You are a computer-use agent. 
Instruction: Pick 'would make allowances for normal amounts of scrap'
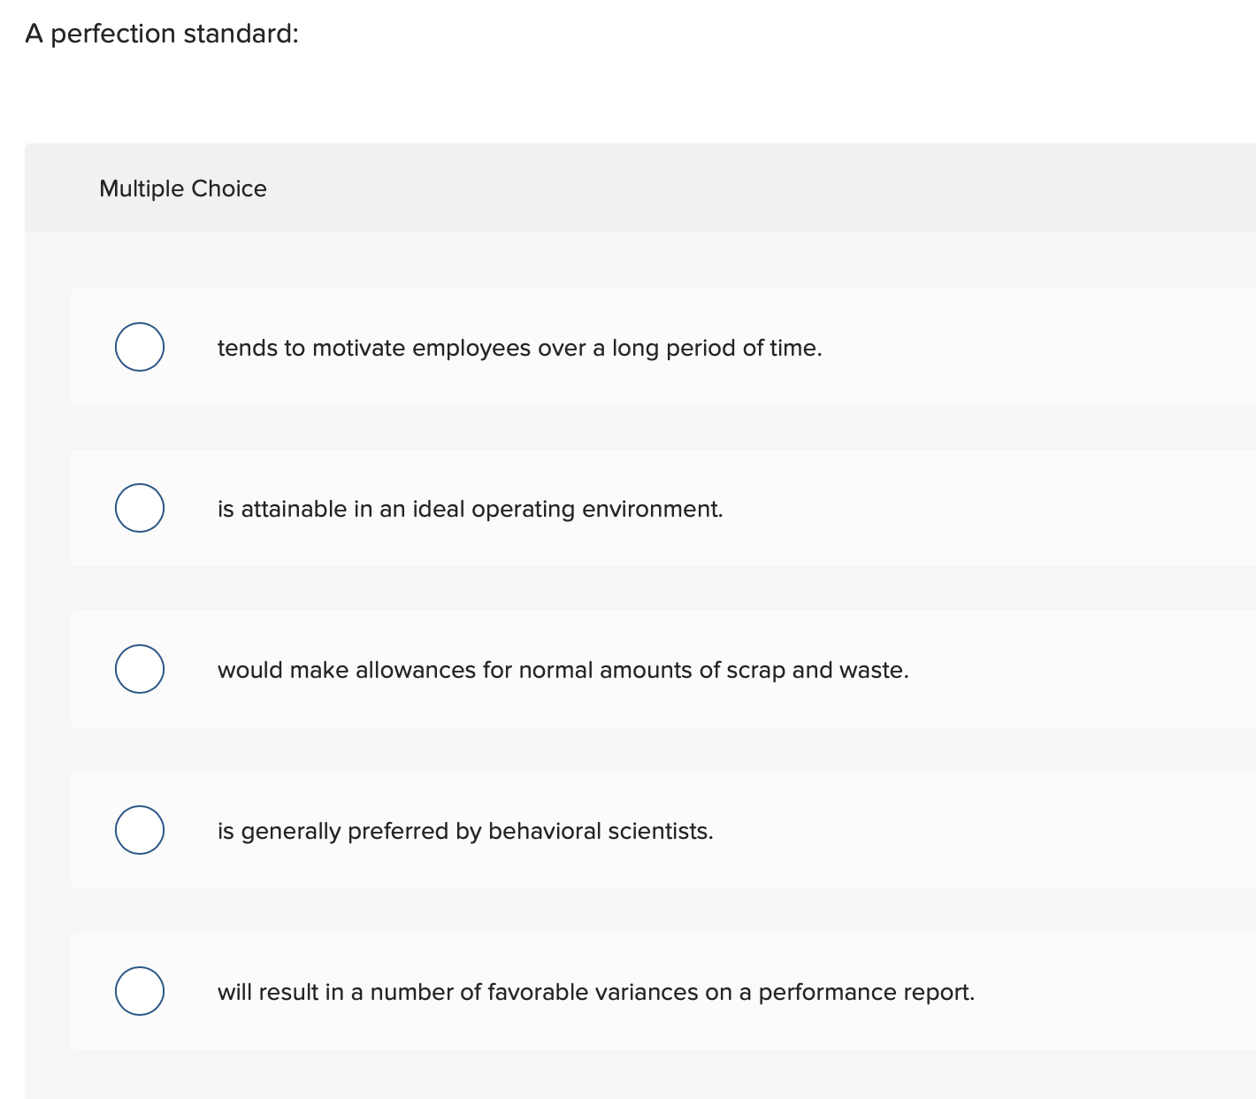563,670
